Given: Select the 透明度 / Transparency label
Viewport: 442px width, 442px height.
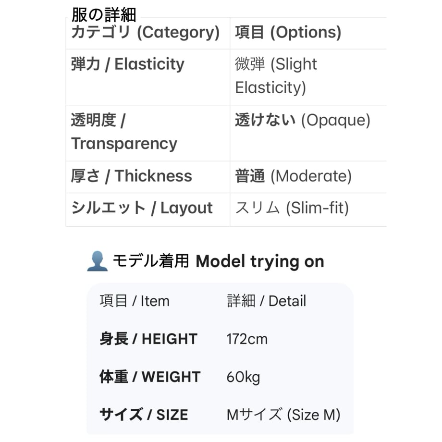Looking at the screenshot, I should [x=124, y=132].
